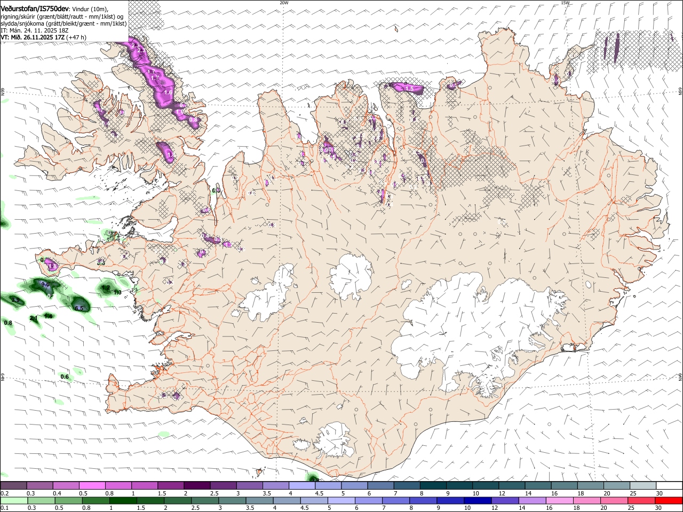Select the 12 violet swatch in bottom row

point(505,500)
